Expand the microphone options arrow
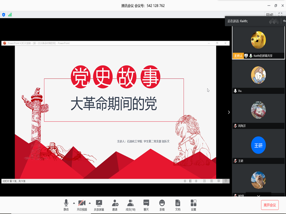Image resolution: width=286 pixels, height=214 pixels. coord(74,203)
